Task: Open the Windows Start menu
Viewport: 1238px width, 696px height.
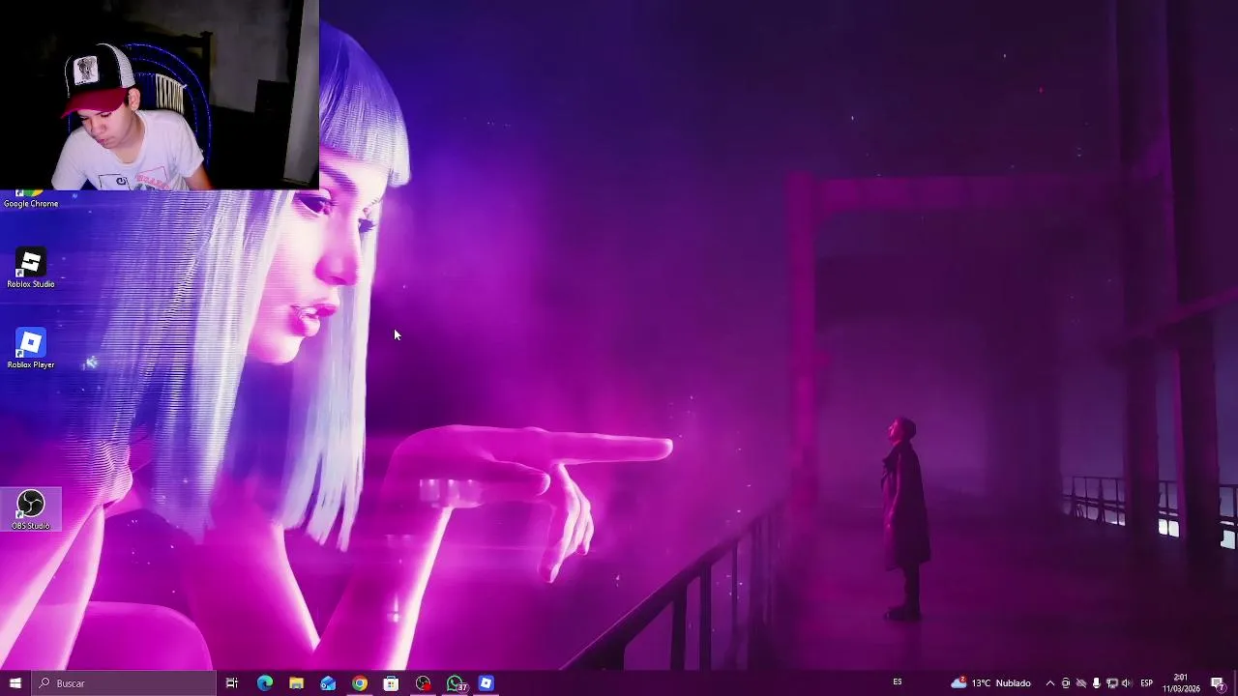Action: (x=15, y=683)
